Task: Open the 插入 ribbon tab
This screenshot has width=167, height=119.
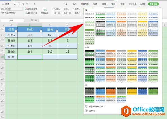Action: point(75,4)
